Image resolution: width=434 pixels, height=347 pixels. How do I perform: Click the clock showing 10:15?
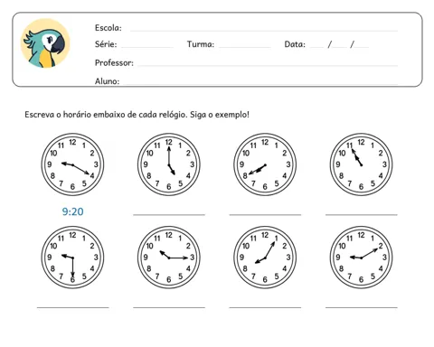click(x=169, y=258)
